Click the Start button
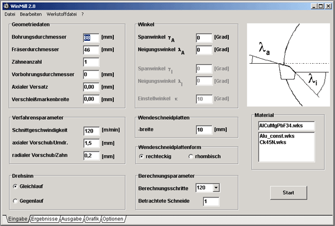This screenshot has width=335, height=226. pyautogui.click(x=289, y=192)
